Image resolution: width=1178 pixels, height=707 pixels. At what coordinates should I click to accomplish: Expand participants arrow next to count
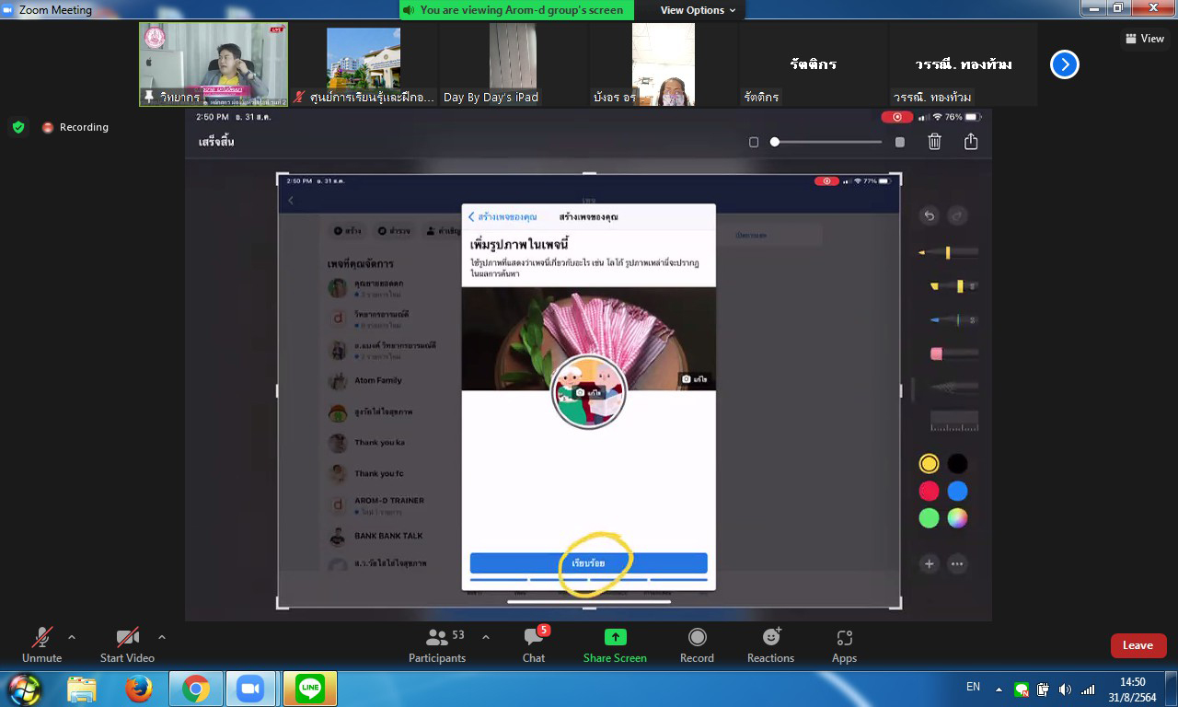[486, 637]
